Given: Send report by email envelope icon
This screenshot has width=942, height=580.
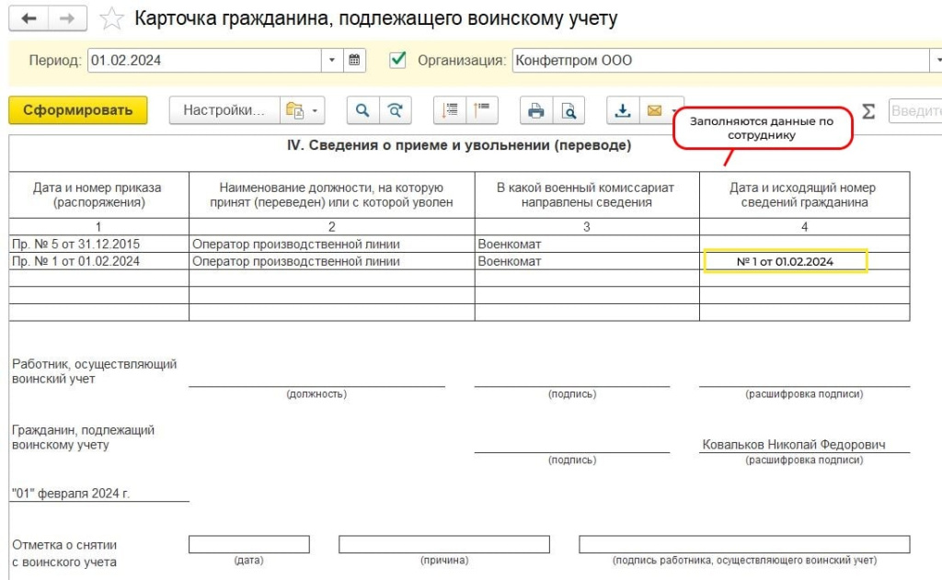Looking at the screenshot, I should (655, 110).
